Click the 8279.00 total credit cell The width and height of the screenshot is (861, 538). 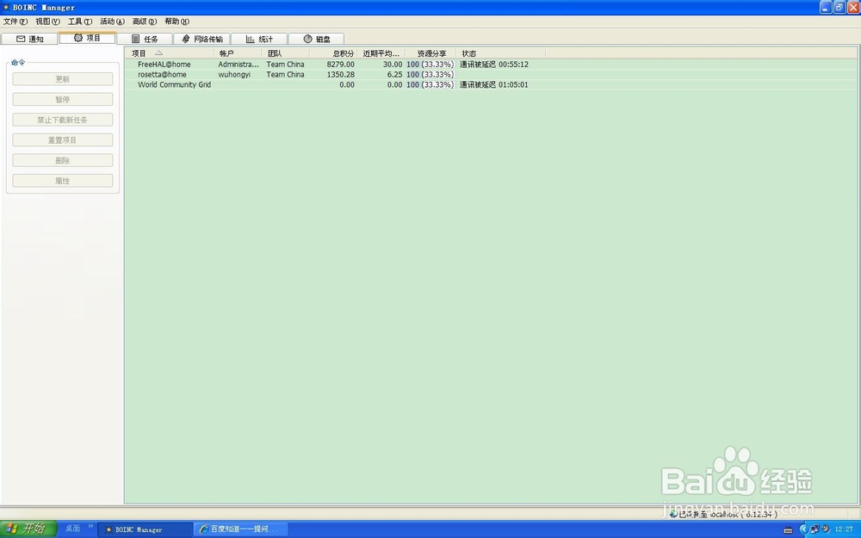pos(340,65)
